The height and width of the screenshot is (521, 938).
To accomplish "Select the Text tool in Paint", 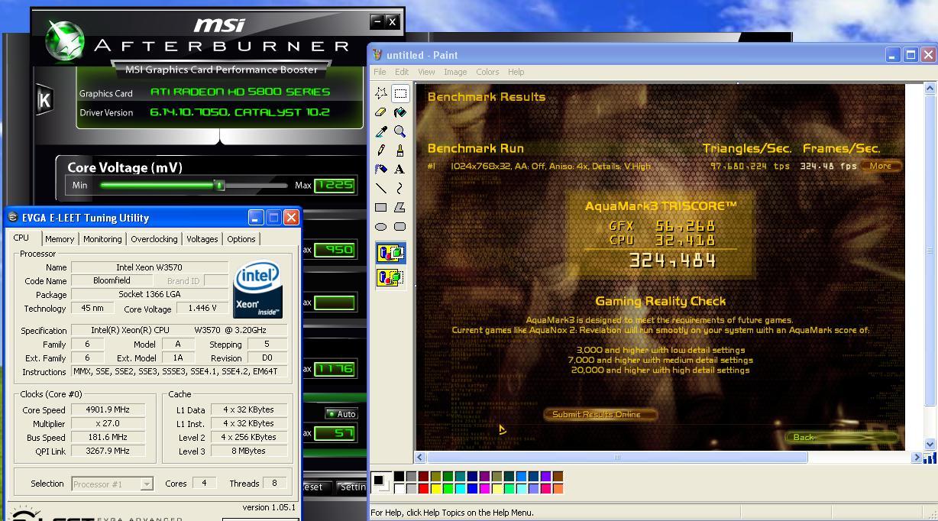I will 400,170.
